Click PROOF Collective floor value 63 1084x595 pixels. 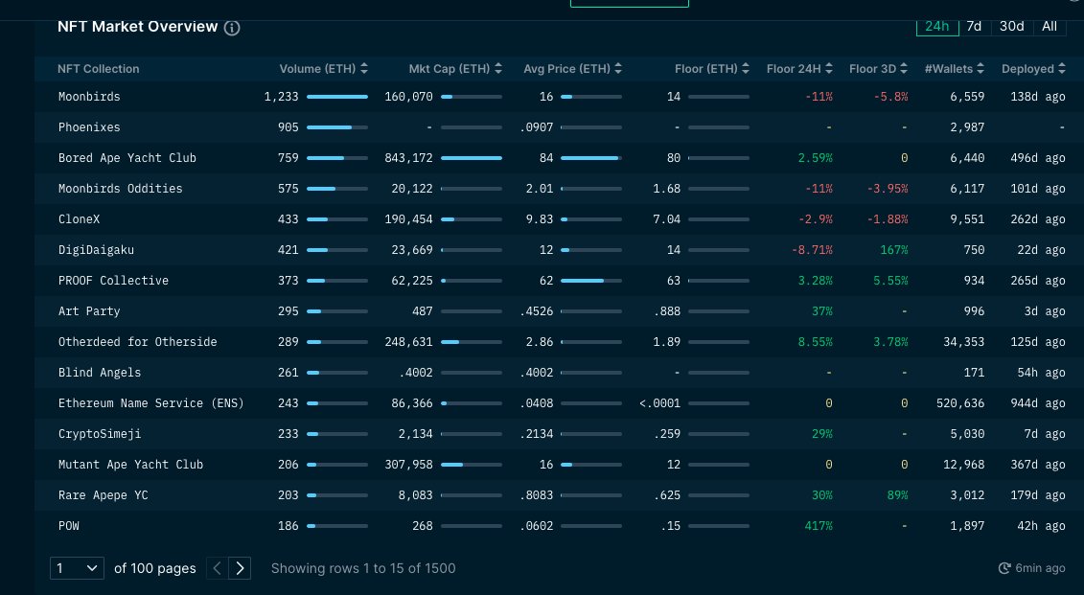[x=674, y=280]
